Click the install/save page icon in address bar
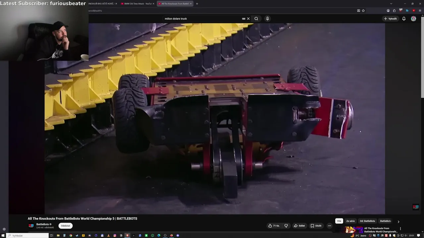 click(358, 11)
